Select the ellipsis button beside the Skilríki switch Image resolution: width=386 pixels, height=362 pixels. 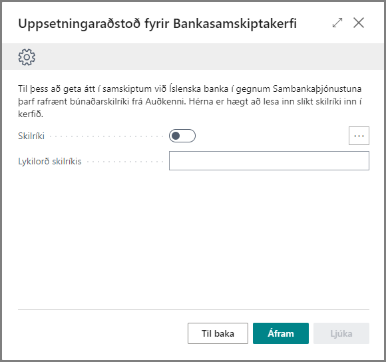[359, 136]
